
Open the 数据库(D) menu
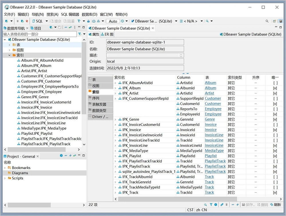89,14
